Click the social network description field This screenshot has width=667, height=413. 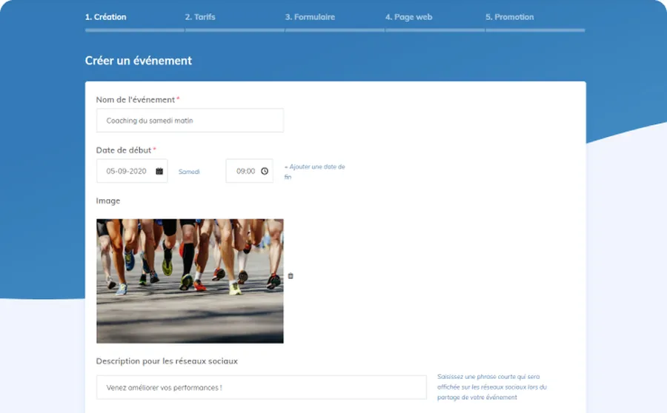pos(261,387)
